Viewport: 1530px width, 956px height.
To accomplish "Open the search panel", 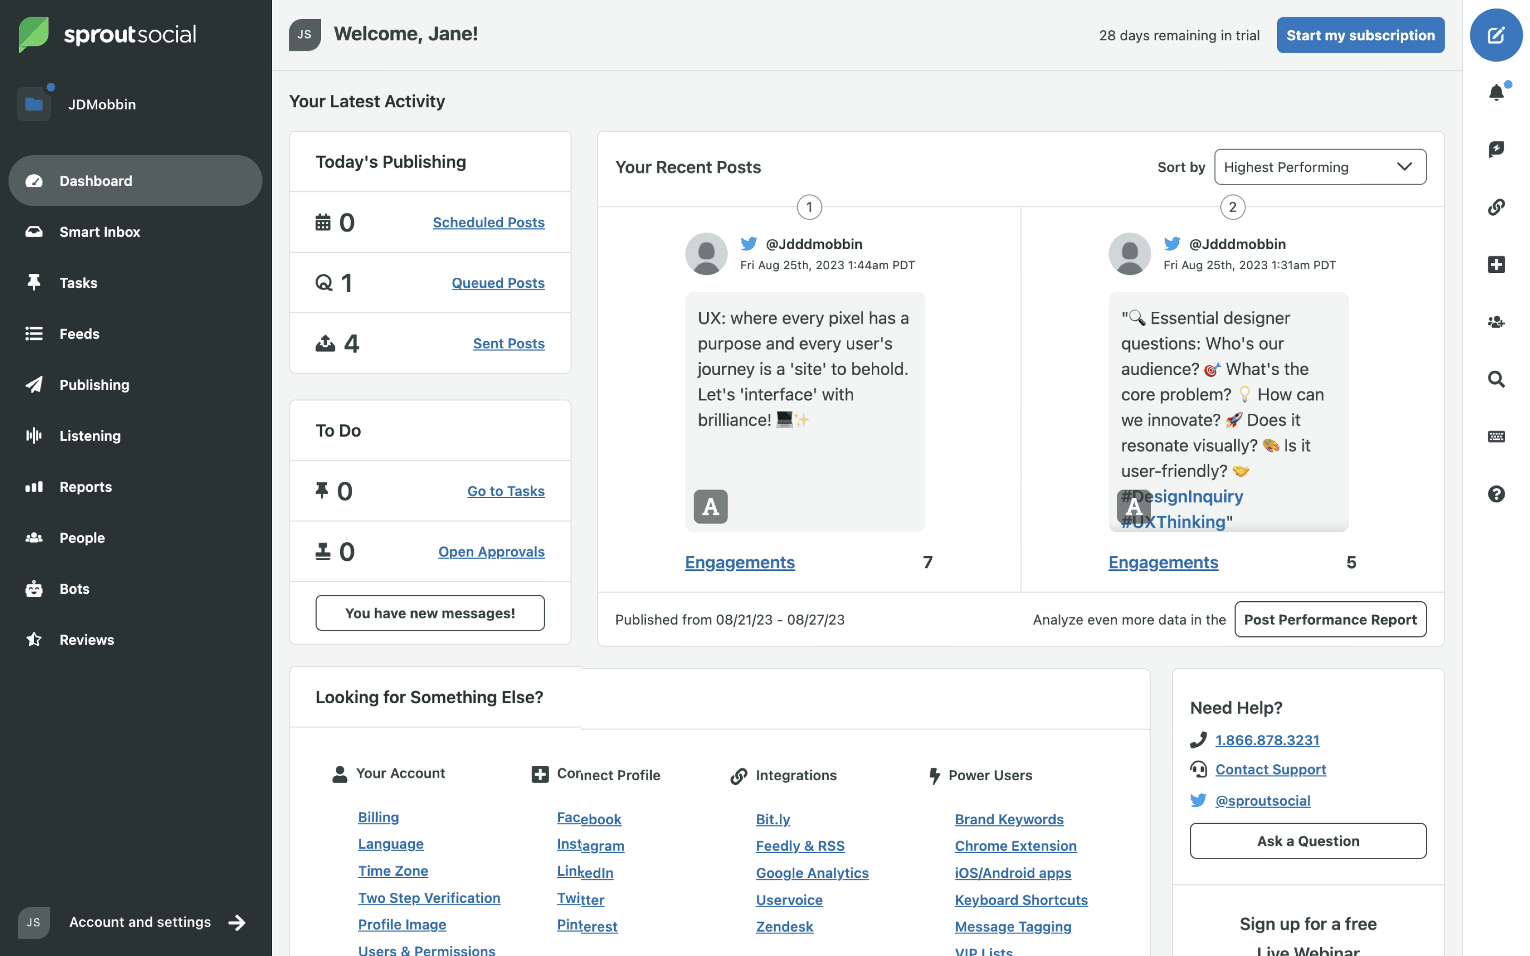I will pyautogui.click(x=1496, y=379).
